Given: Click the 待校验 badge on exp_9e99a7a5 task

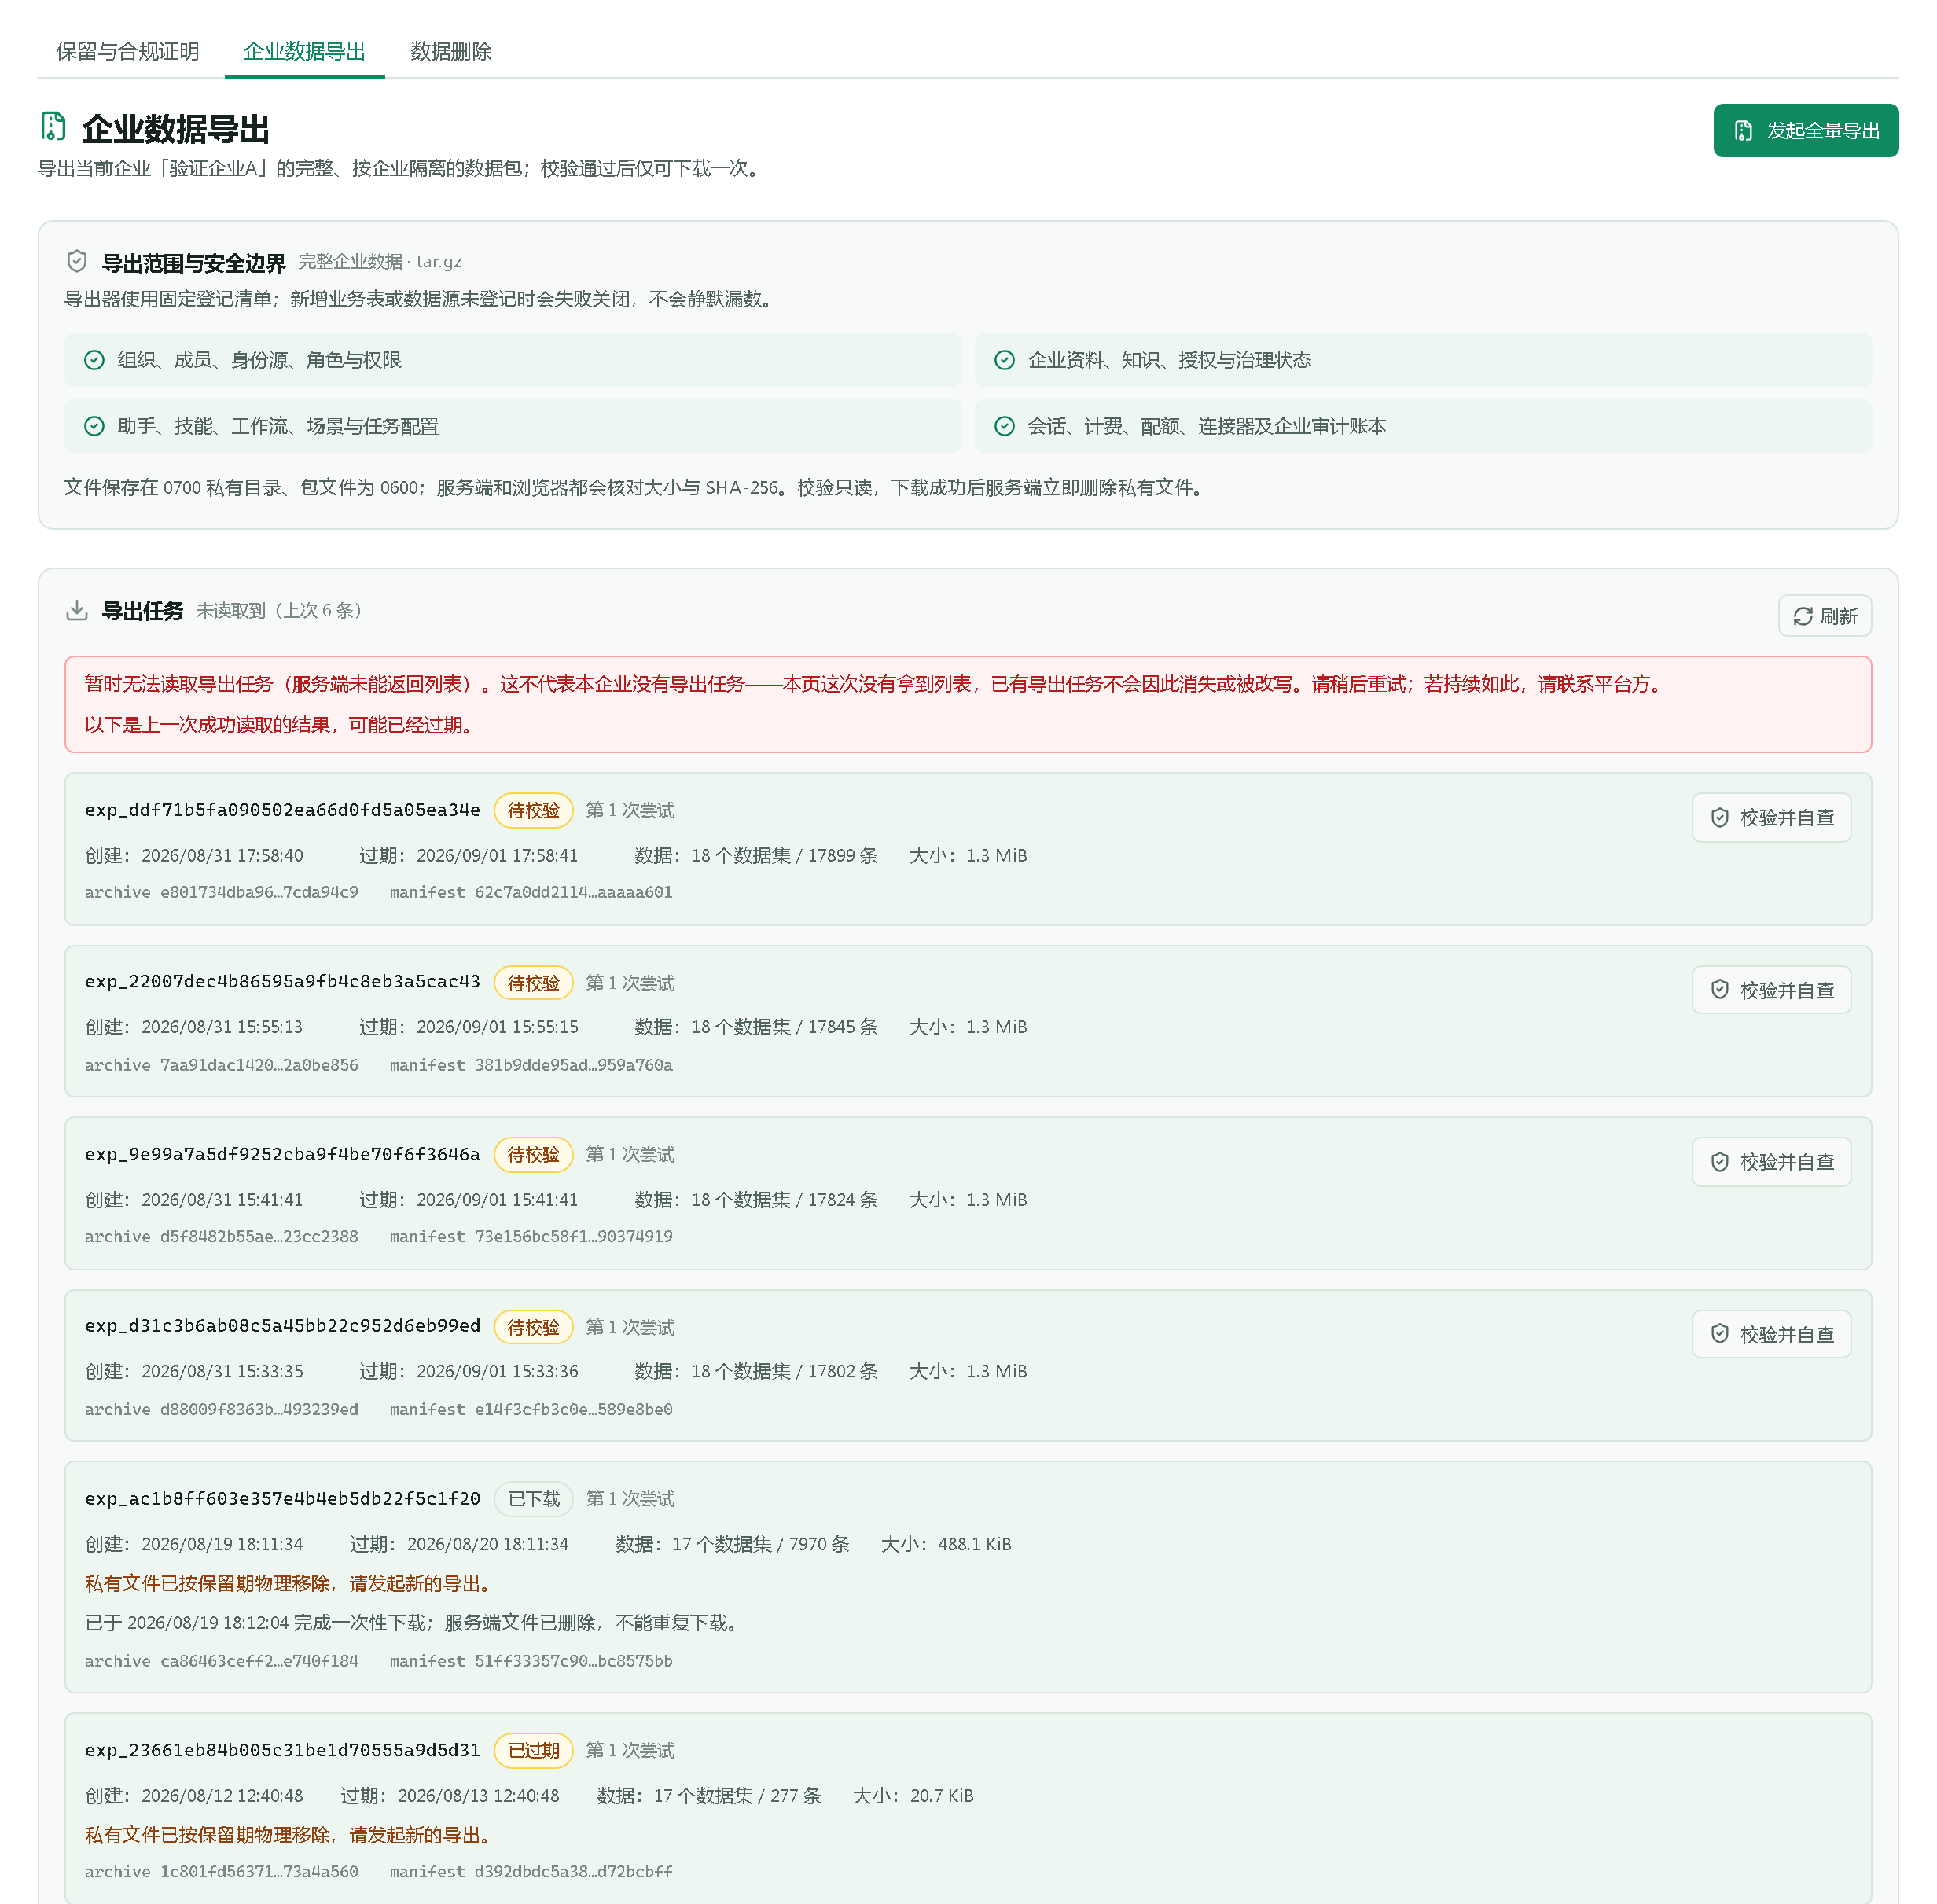Looking at the screenshot, I should click(533, 1154).
